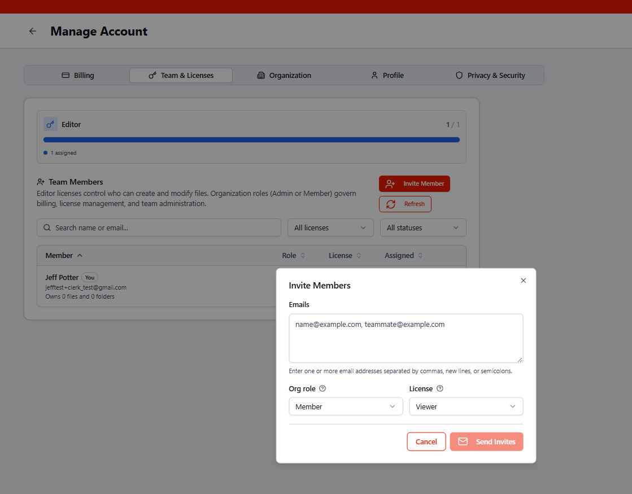This screenshot has height=494, width=632.
Task: Cancel the invite dialog
Action: pyautogui.click(x=426, y=441)
